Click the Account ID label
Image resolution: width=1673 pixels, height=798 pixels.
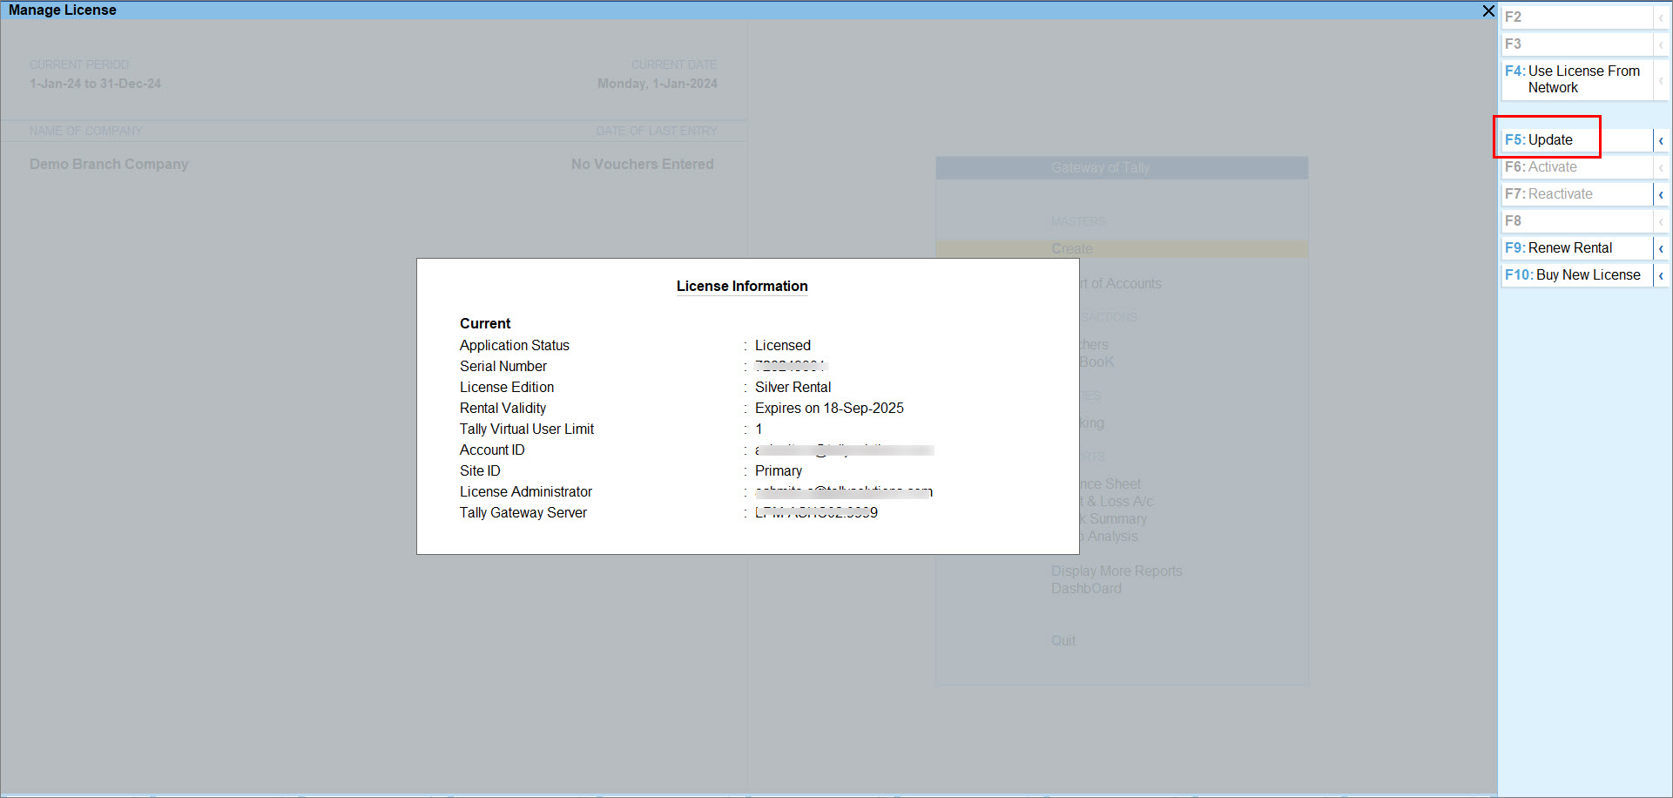(x=492, y=450)
